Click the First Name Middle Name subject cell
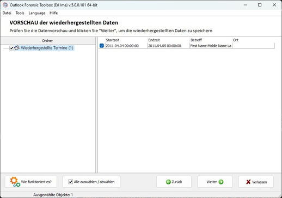This screenshot has width=282, height=198. [x=211, y=46]
